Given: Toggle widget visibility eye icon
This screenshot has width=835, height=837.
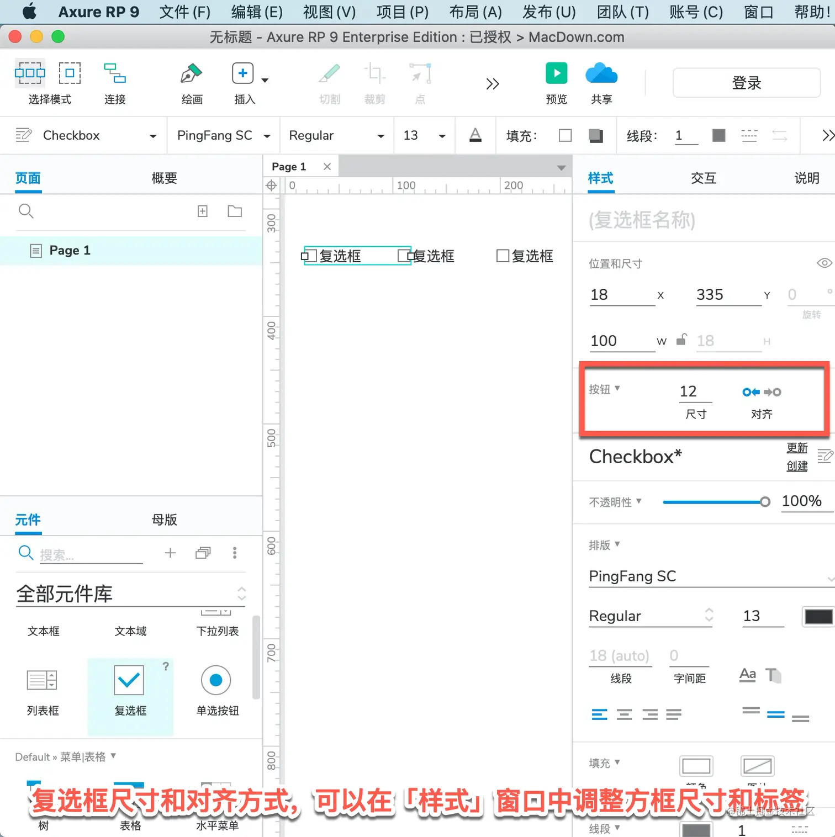Looking at the screenshot, I should point(825,263).
